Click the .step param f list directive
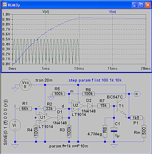 95,80
